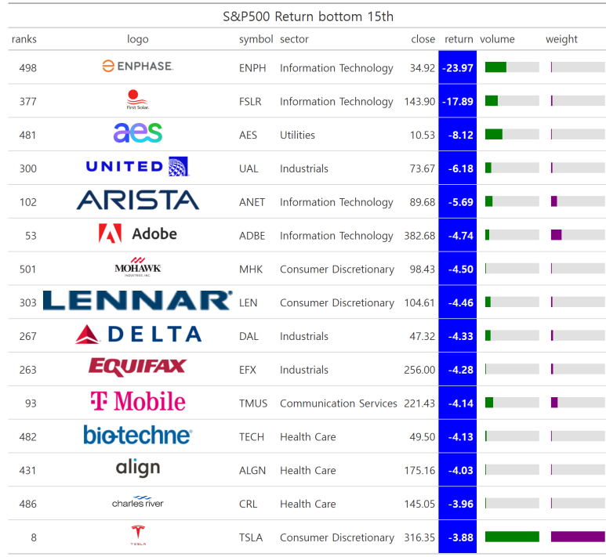This screenshot has height=557, width=606.
Task: Click the ALGN symbol cell
Action: (x=252, y=471)
